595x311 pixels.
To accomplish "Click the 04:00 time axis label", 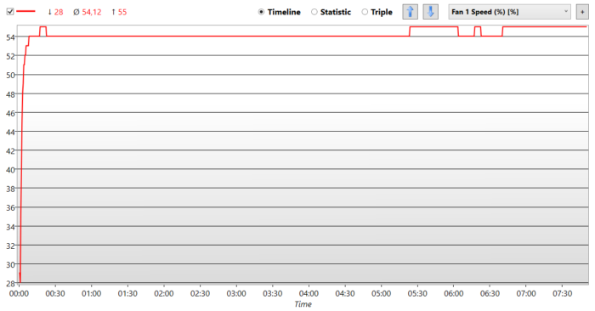I will point(309,293).
